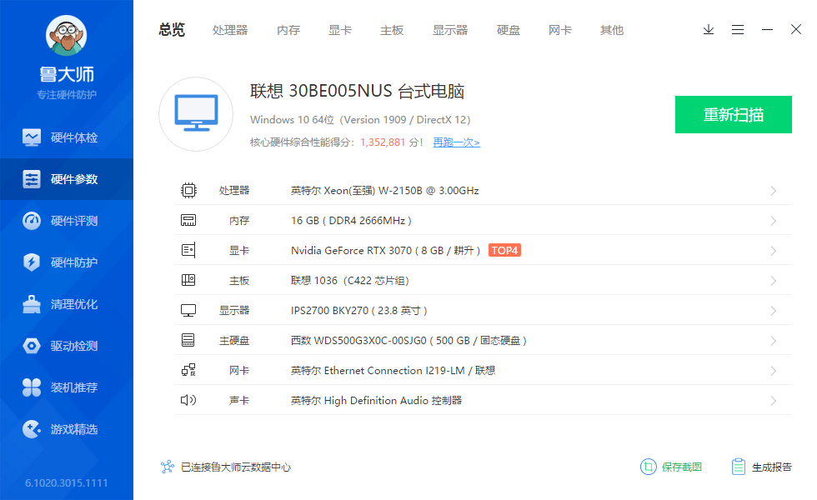Viewport: 817px width, 500px height.
Task: Click the monitor display row icon
Action: point(188,310)
